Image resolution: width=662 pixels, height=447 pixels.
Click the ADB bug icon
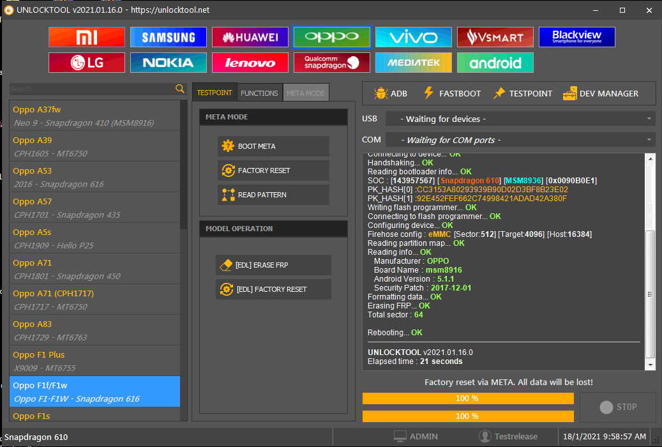pyautogui.click(x=381, y=93)
